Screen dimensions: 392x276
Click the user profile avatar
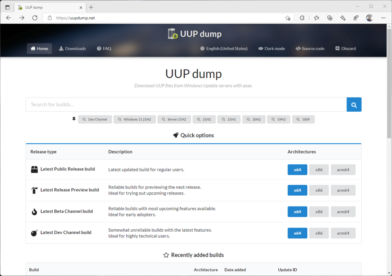pos(369,18)
